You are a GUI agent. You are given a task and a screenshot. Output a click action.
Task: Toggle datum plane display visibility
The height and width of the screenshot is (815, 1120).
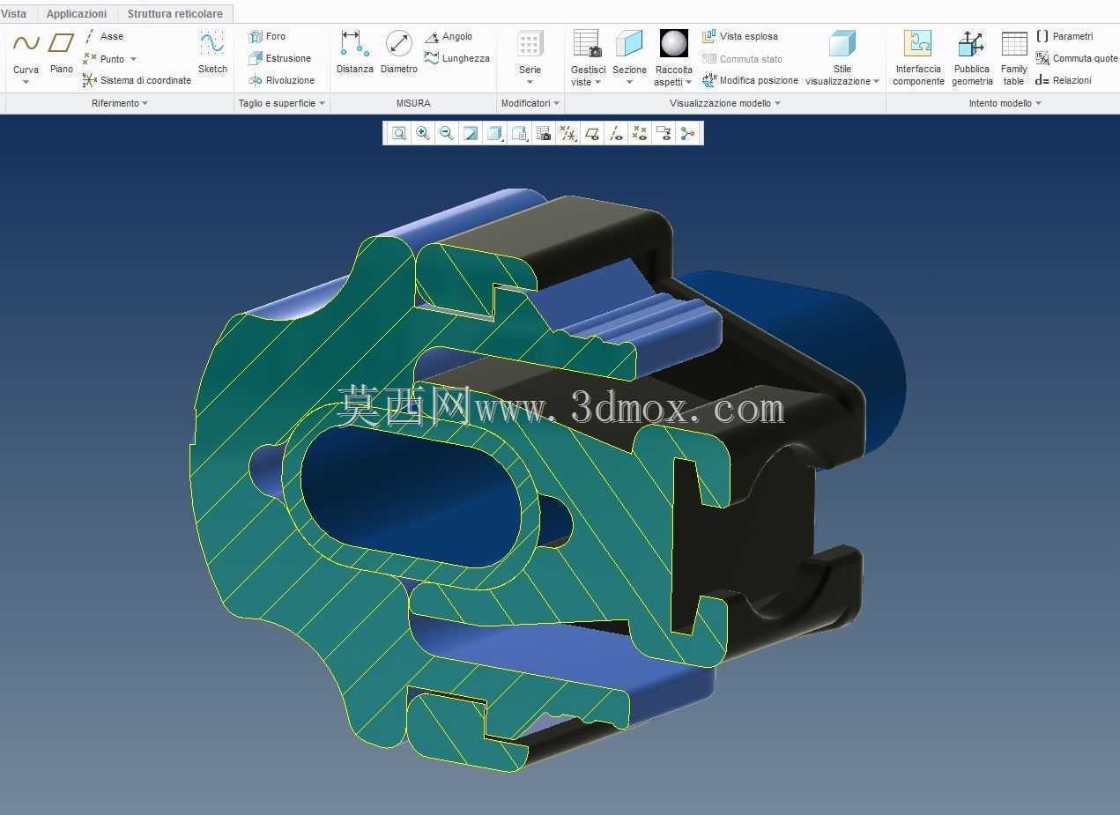pyautogui.click(x=592, y=133)
